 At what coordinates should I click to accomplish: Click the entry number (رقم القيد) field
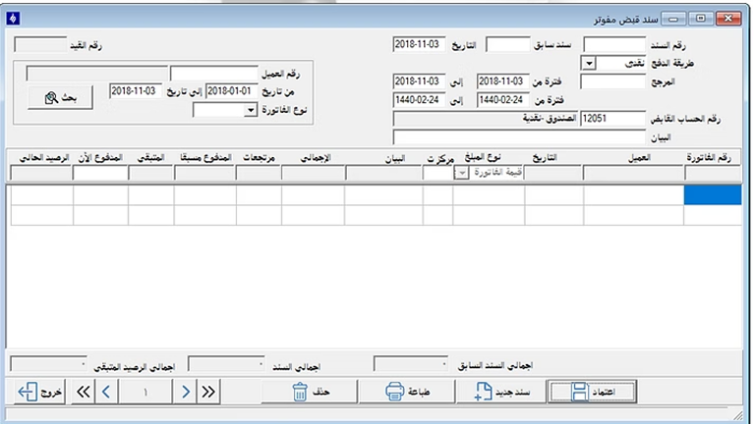40,45
